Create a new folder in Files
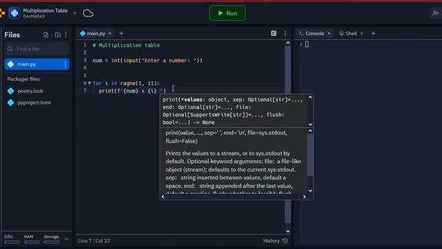 click(x=57, y=35)
